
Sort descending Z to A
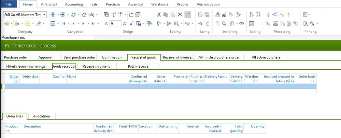click(258, 15)
